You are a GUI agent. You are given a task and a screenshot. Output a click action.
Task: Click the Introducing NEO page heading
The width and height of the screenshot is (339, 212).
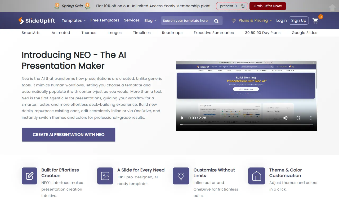point(74,60)
